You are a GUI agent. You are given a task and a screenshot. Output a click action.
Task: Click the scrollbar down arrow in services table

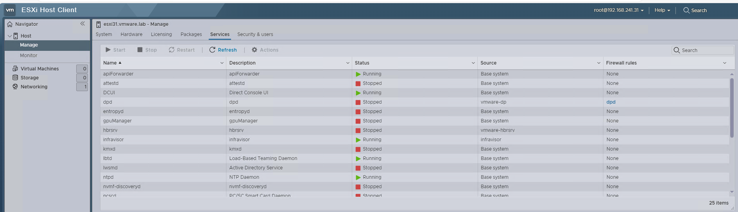pos(732,192)
